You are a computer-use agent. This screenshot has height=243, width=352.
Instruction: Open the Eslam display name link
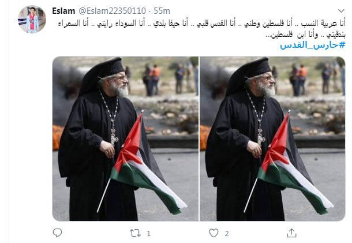(x=63, y=11)
